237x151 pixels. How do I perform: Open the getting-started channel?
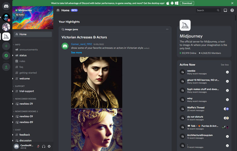[x=33, y=73]
